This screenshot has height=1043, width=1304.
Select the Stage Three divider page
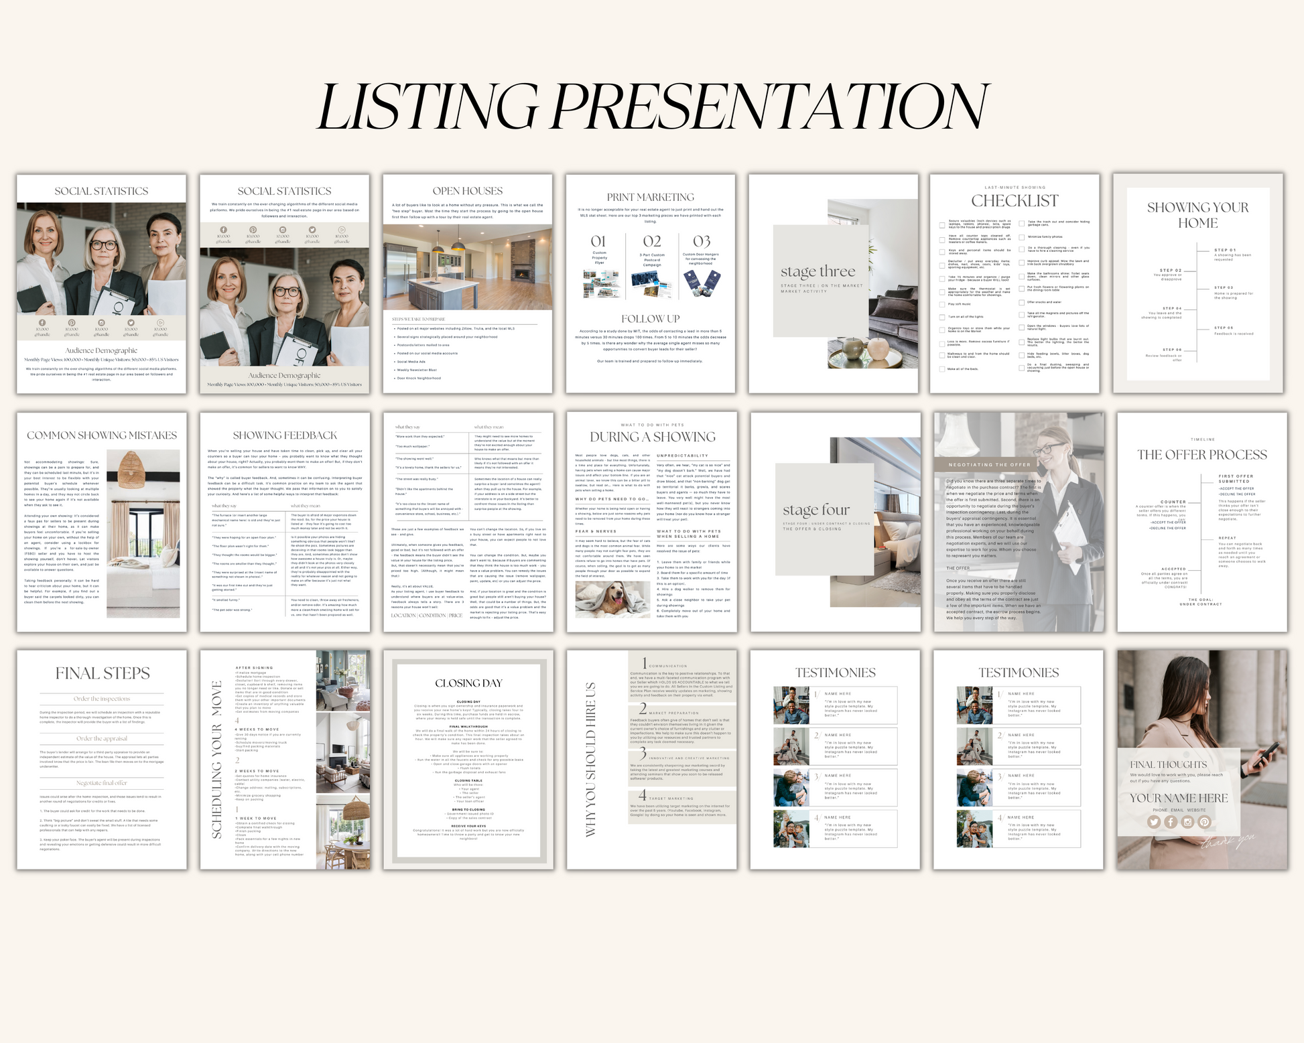[833, 283]
